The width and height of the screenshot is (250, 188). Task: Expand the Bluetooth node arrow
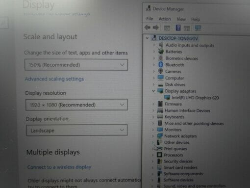point(154,65)
